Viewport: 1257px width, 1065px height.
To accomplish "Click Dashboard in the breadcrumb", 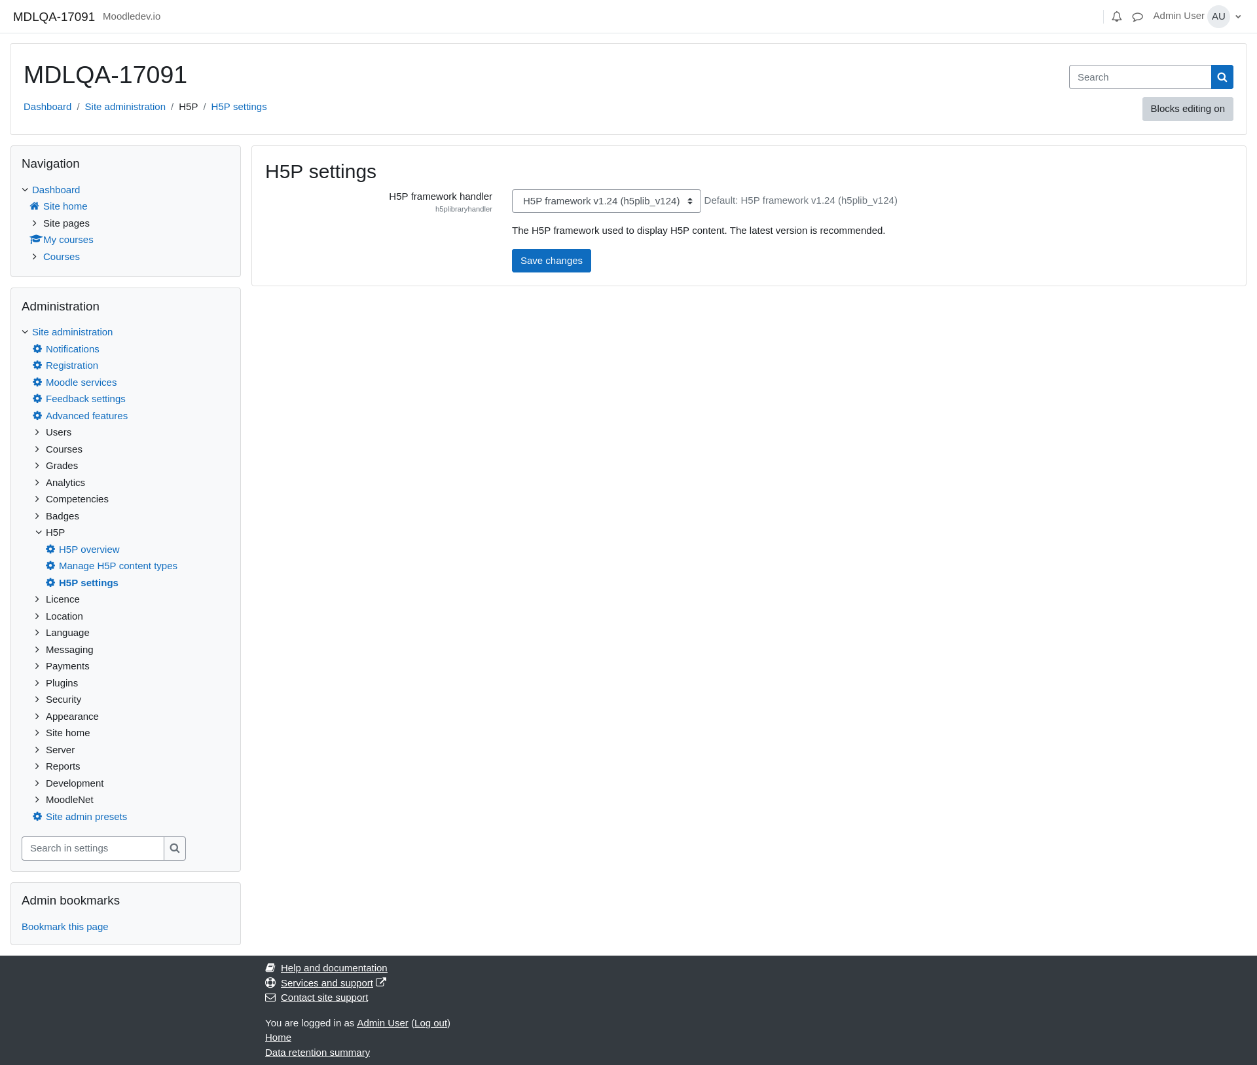I will (x=47, y=107).
